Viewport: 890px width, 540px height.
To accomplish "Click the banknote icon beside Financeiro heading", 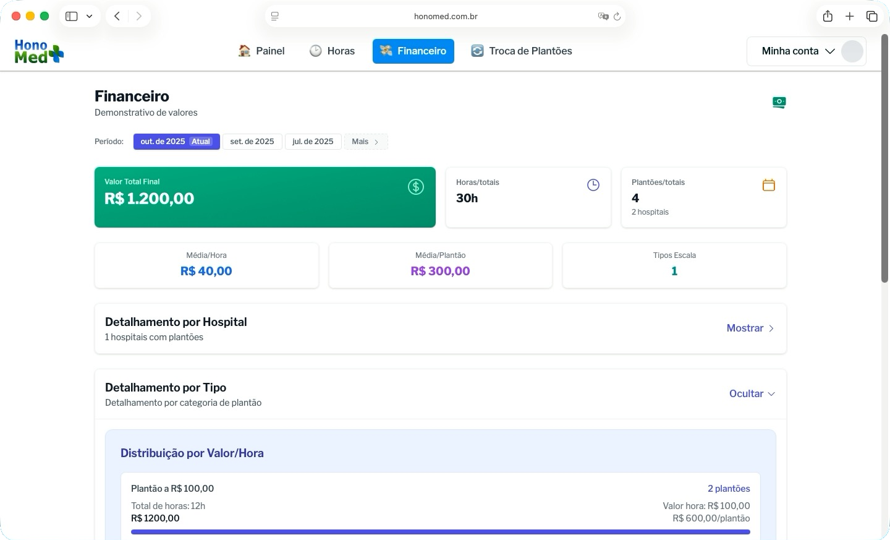I will tap(778, 102).
